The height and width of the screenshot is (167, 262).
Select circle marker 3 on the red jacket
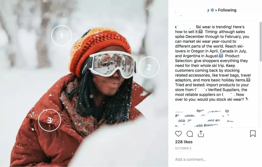click(49, 120)
